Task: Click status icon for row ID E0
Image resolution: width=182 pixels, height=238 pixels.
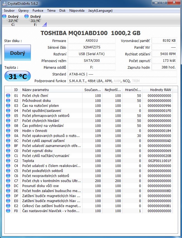Action: click(8, 201)
